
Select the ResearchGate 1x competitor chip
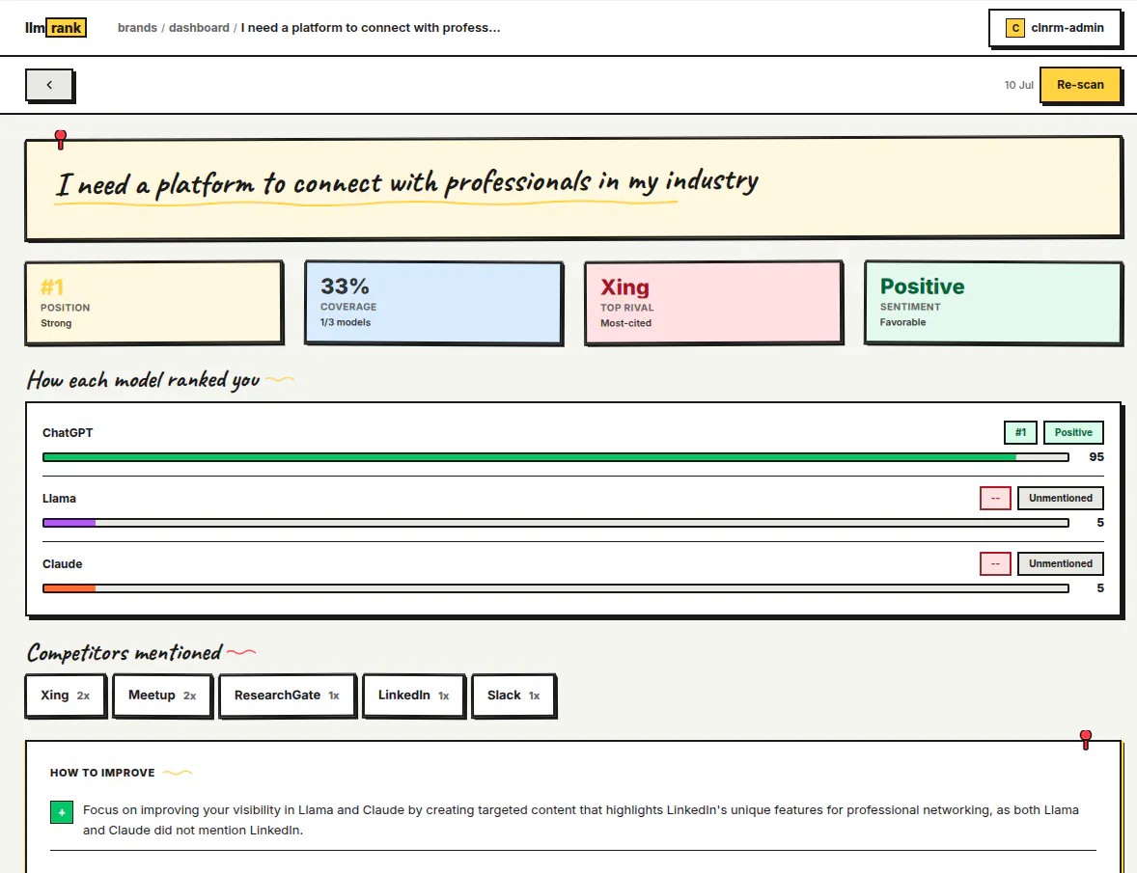288,696
